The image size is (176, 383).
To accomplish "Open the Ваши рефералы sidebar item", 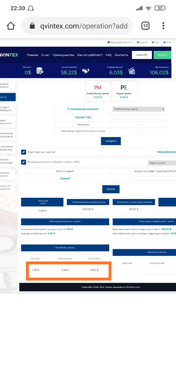I will (x=8, y=122).
